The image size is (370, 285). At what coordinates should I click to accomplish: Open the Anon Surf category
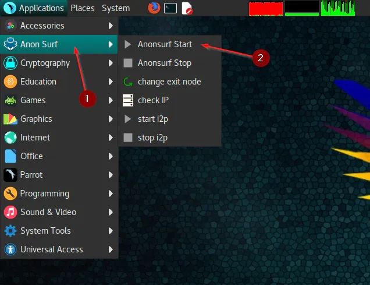(59, 44)
